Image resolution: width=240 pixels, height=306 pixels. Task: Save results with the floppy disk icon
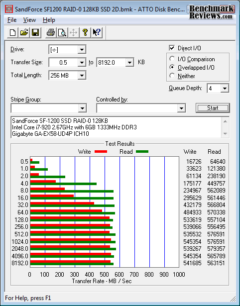pyautogui.click(x=35, y=32)
